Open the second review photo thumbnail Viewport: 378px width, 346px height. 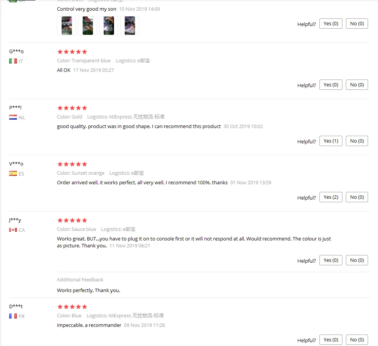[88, 26]
